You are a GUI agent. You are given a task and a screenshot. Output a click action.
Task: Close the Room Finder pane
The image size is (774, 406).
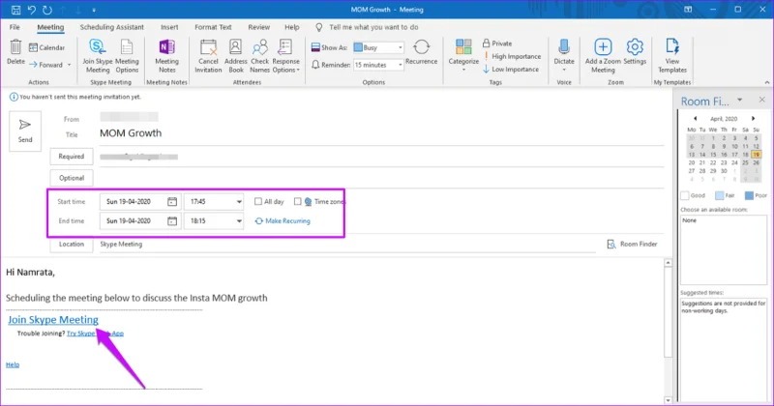762,100
